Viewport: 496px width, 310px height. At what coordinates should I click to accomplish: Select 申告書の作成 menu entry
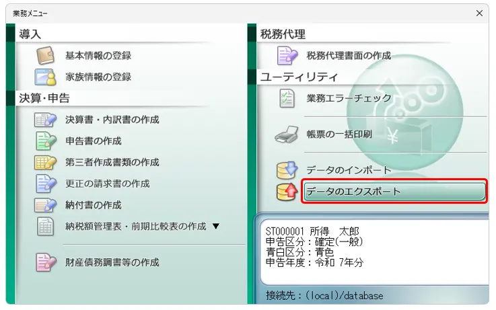pos(94,141)
